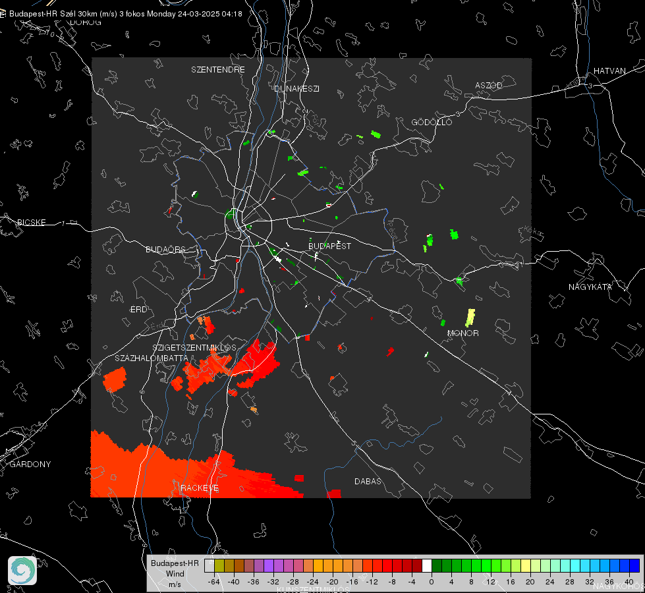Click the 0 legend value
Image resolution: width=645 pixels, height=593 pixels.
[432, 582]
